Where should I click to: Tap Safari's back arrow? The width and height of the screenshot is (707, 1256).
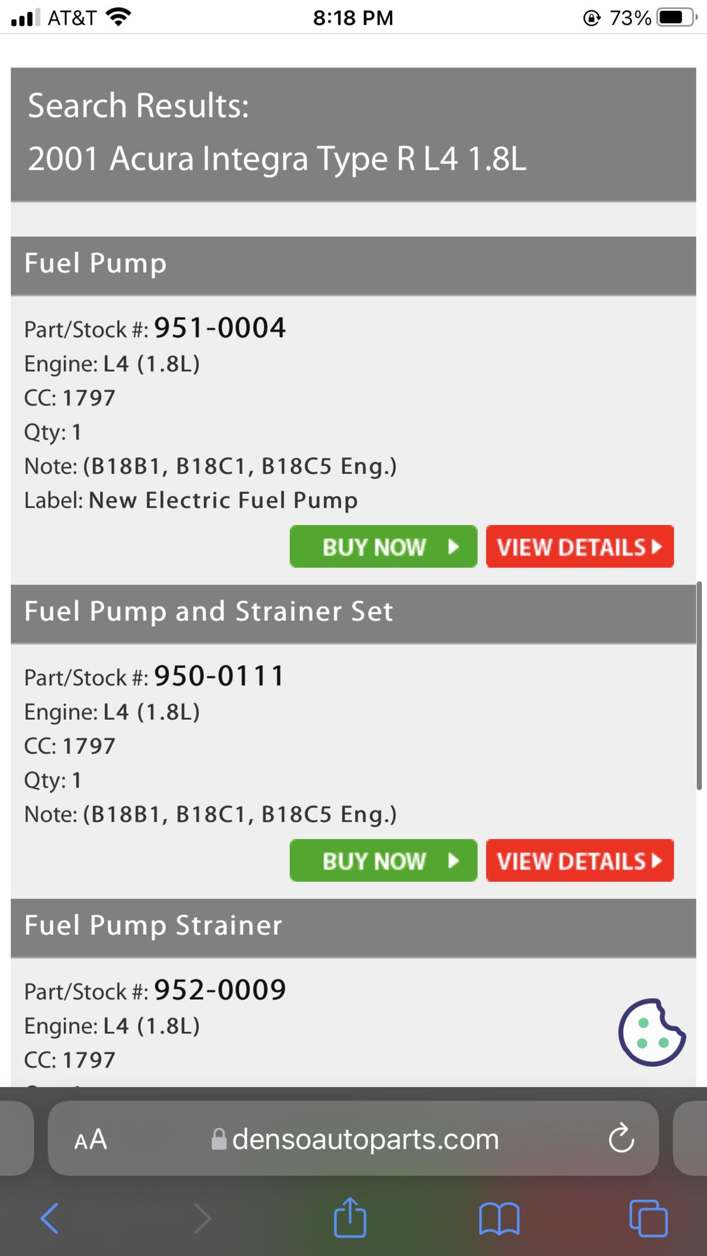(49, 1218)
